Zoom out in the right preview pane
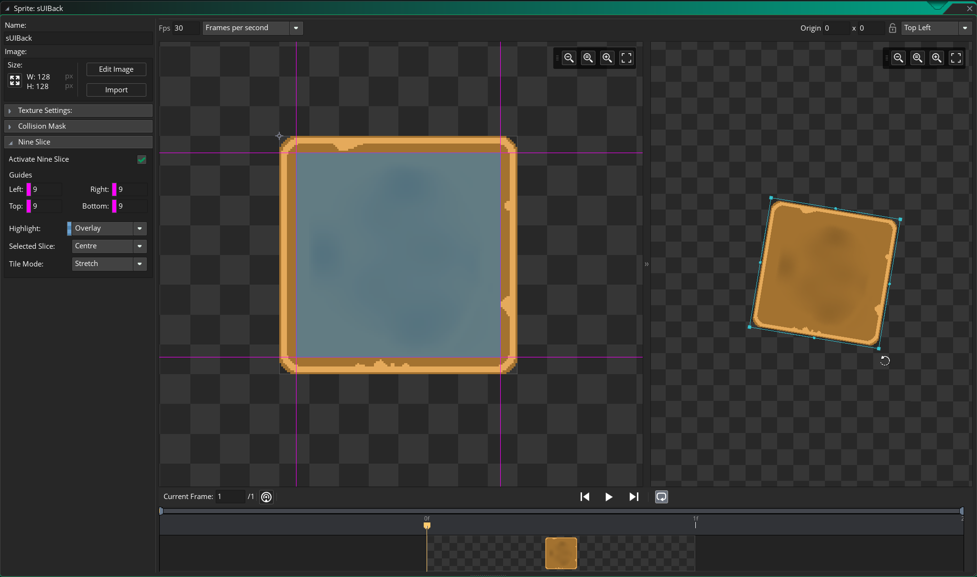Image resolution: width=977 pixels, height=577 pixels. (899, 58)
